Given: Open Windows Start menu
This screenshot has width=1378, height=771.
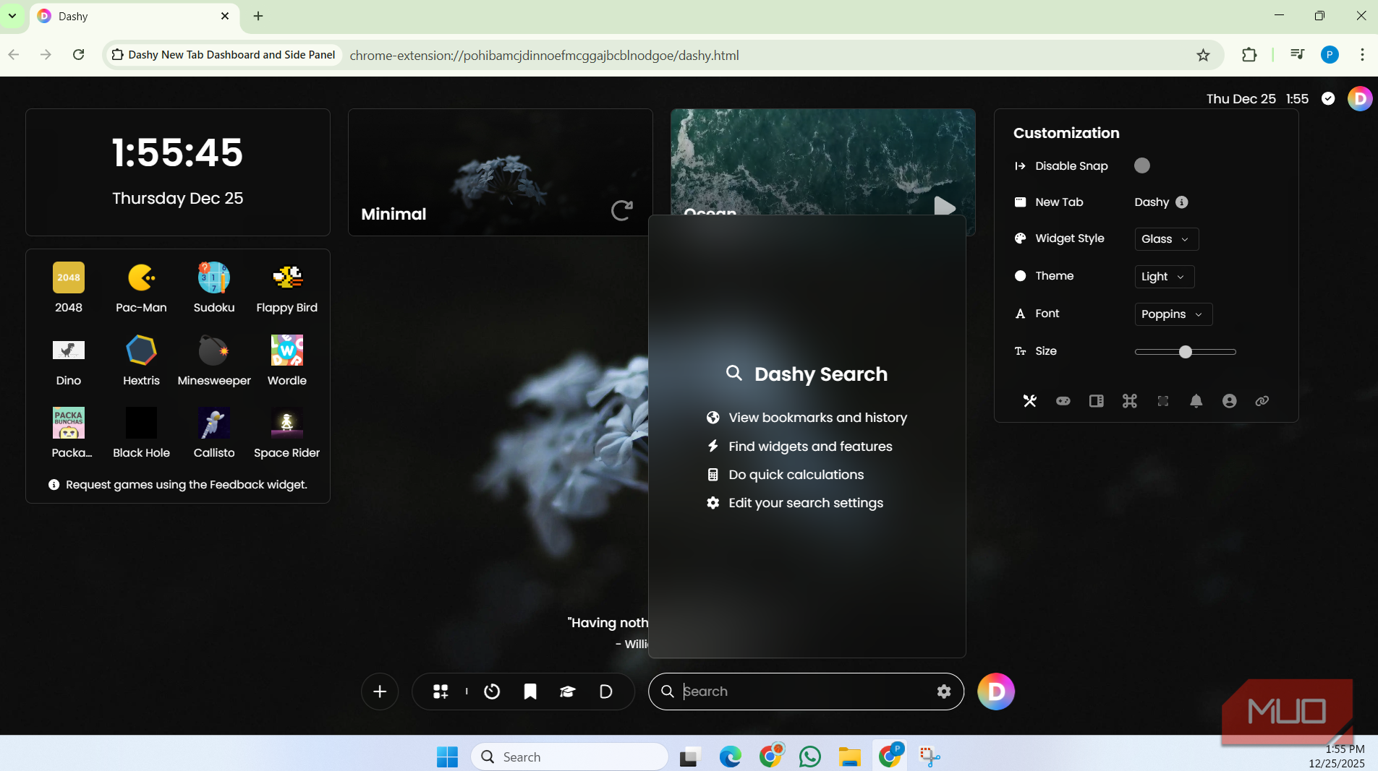Looking at the screenshot, I should (x=447, y=757).
